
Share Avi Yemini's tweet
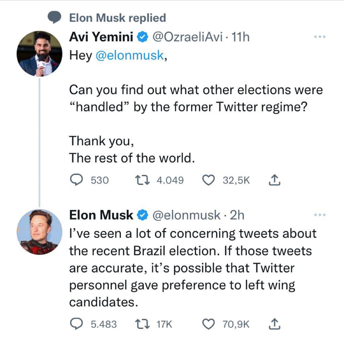274,180
